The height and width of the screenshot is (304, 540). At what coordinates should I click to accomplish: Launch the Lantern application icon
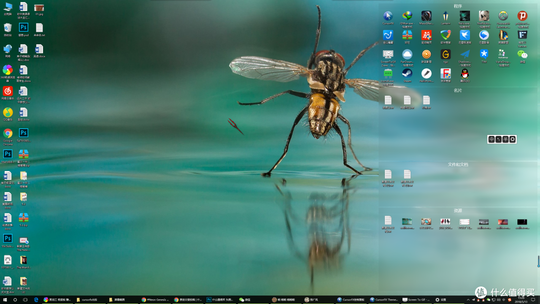(x=445, y=16)
